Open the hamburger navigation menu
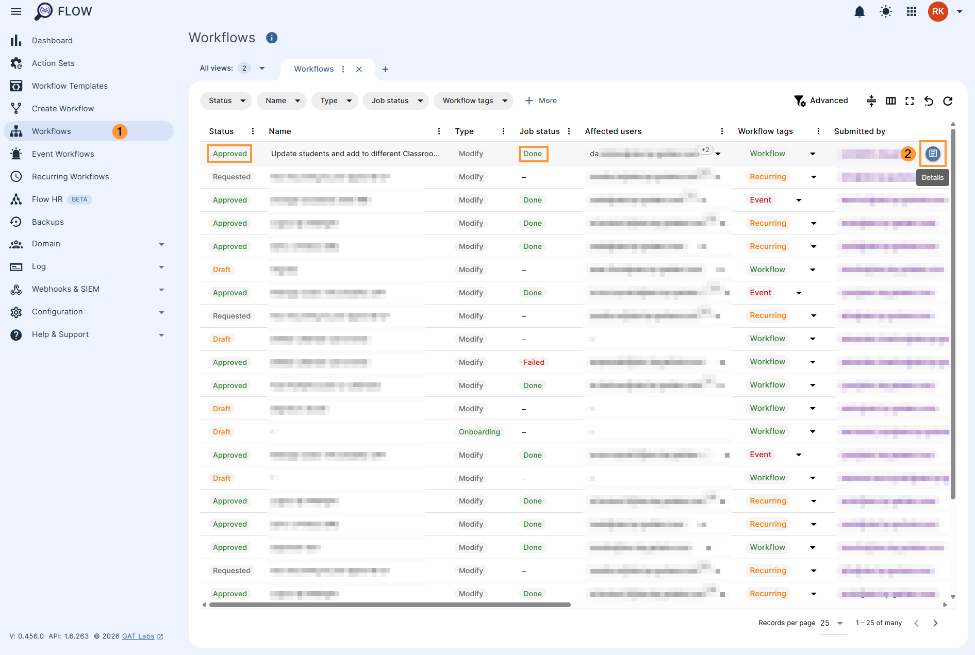 pyautogui.click(x=16, y=11)
